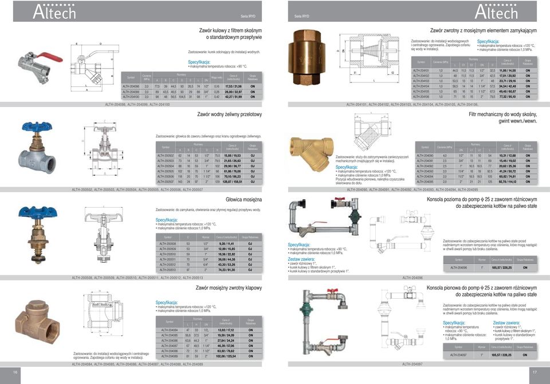Select the blue-handwheel cast iron valve photo

[x=38, y=148]
